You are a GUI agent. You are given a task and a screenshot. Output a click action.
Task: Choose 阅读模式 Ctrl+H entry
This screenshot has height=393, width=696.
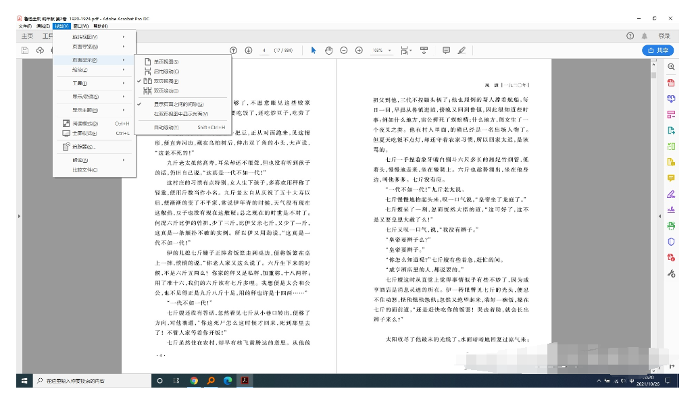pyautogui.click(x=94, y=124)
